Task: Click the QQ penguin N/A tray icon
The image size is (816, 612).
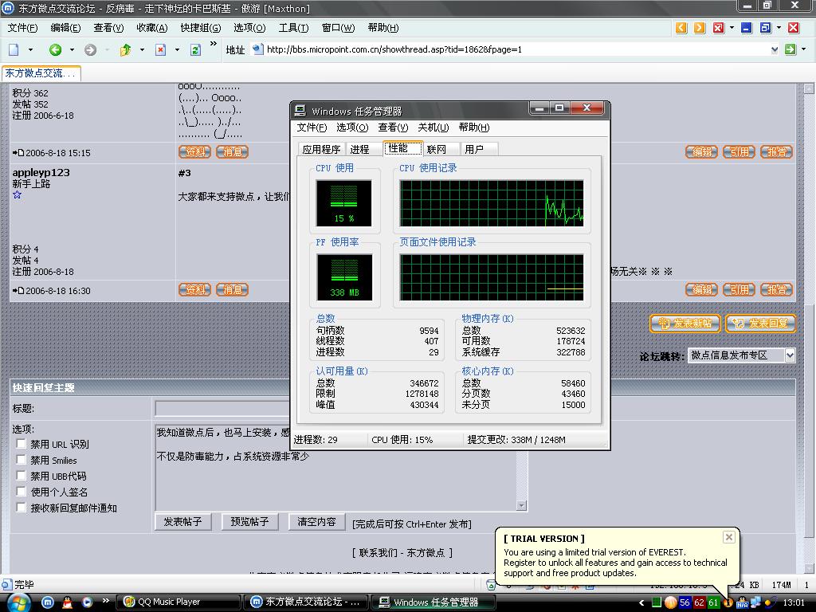Action: coord(742,602)
